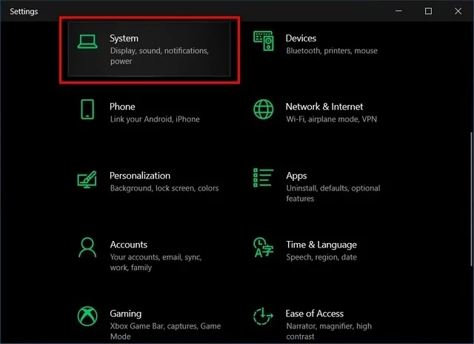Open Phone to link your Android, iPhone
The width and height of the screenshot is (474, 344).
pyautogui.click(x=122, y=107)
